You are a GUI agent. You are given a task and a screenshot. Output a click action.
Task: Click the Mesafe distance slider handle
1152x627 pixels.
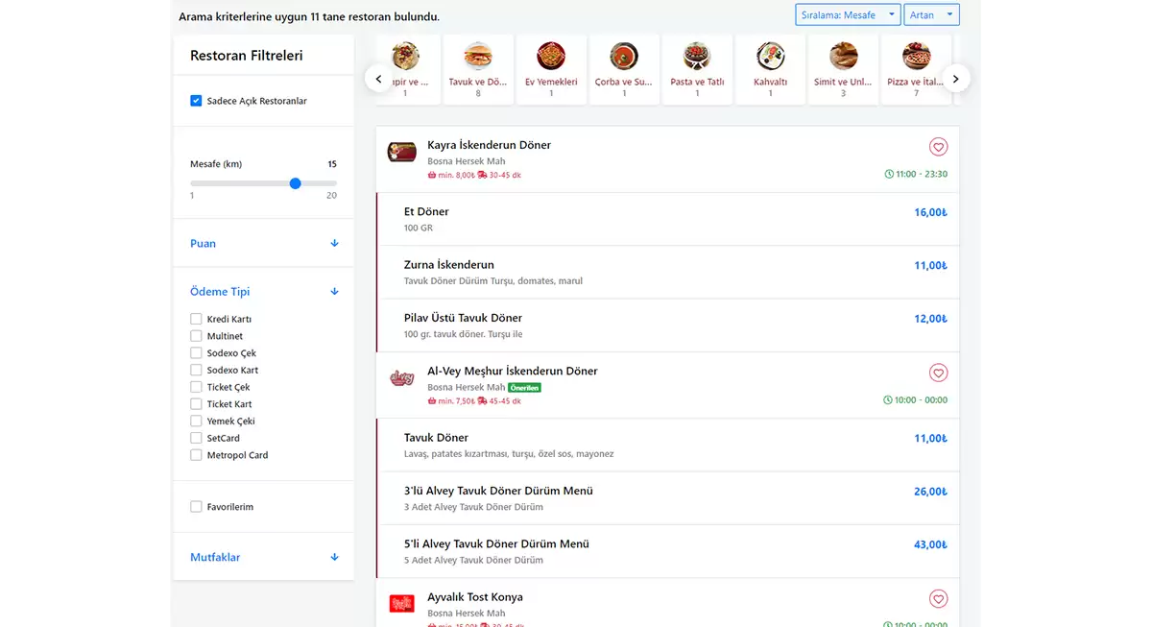tap(295, 183)
